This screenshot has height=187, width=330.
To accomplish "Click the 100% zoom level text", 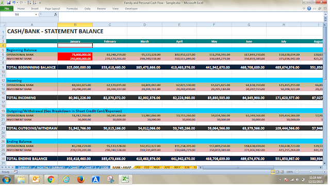I will click(x=290, y=172).
